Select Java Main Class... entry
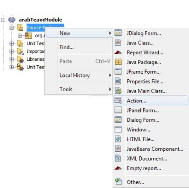This screenshot has height=188, width=189. 151,91
